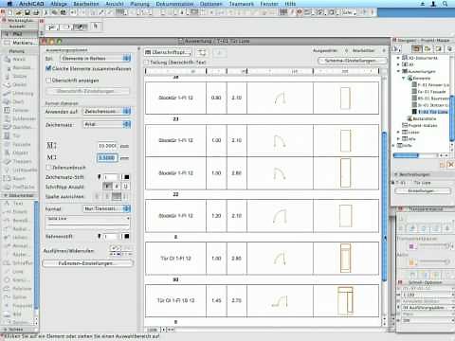
Task: Click the 10.0000 mm size input field
Action: 107,146
